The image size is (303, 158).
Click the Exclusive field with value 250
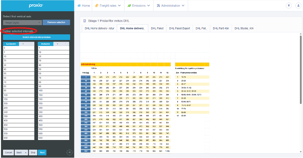click(19, 108)
